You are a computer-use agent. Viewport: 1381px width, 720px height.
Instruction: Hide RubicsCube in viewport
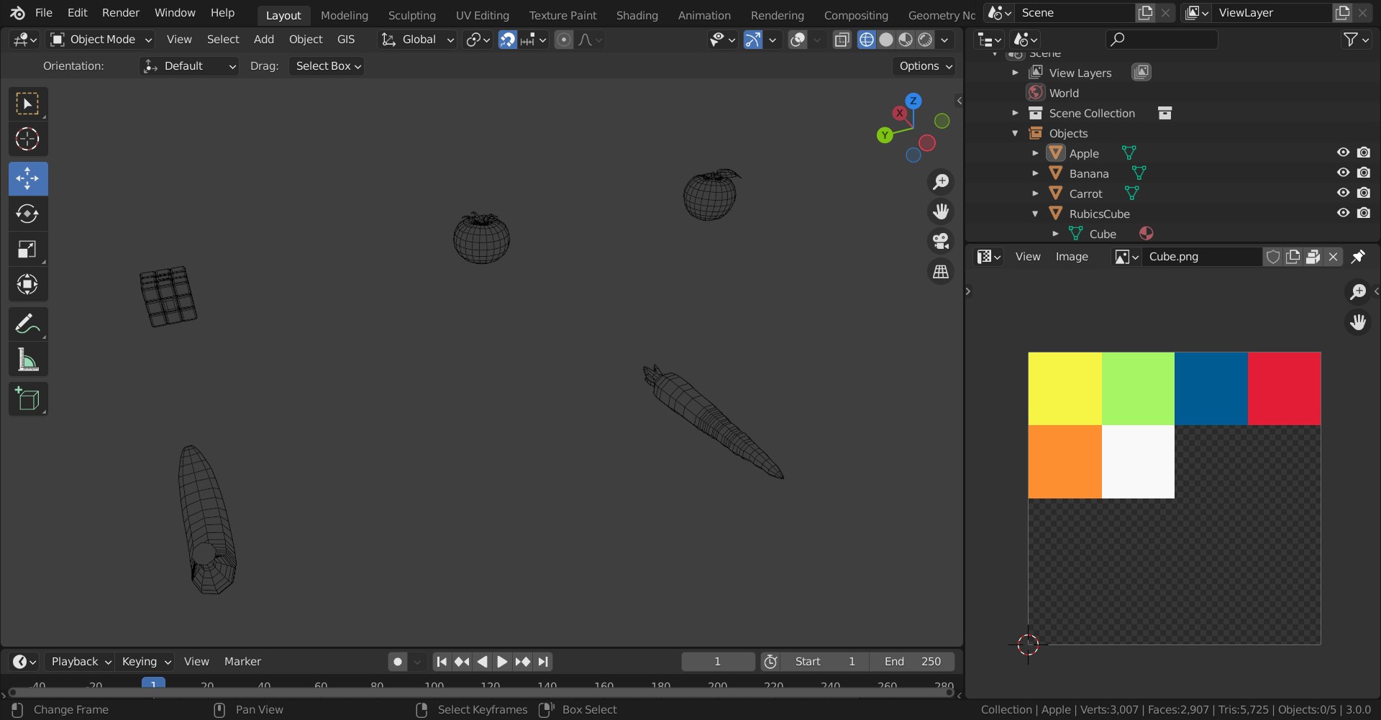[1343, 213]
